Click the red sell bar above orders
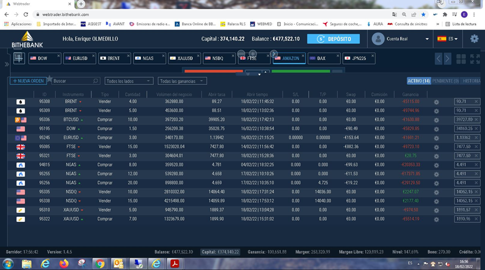485x270 pixels. click(213, 71)
